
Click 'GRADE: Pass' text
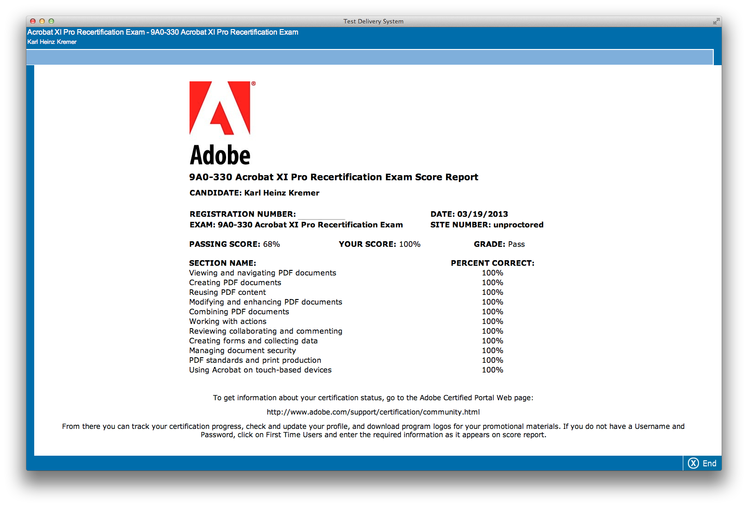pyautogui.click(x=499, y=244)
